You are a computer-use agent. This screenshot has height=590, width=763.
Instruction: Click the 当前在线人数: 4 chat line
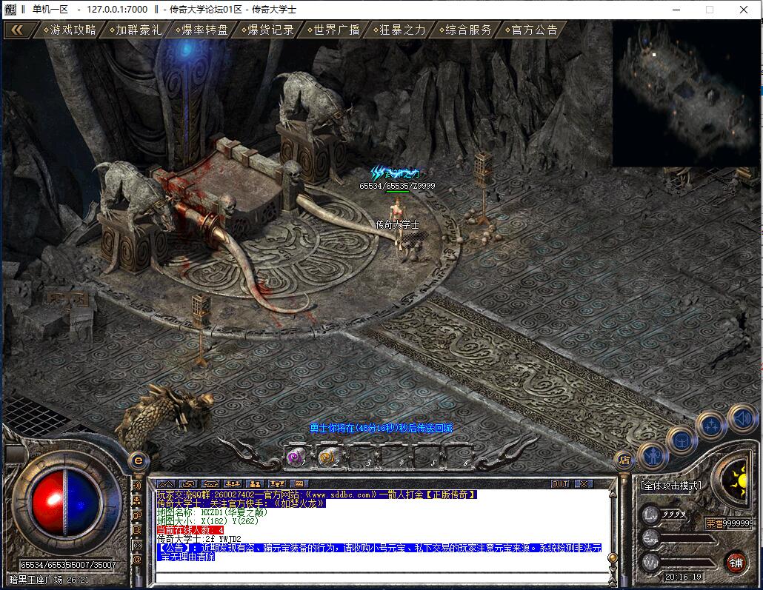[190, 530]
